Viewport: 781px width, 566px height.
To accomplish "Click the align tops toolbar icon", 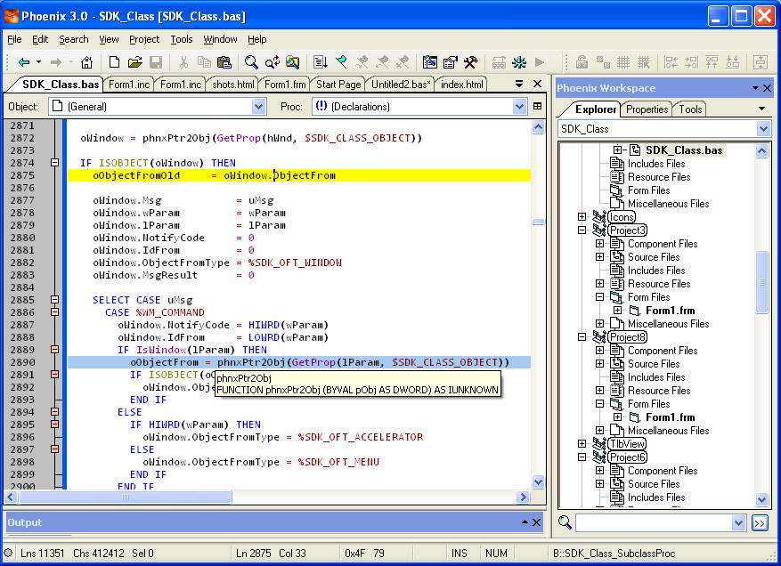I will pyautogui.click(x=712, y=62).
